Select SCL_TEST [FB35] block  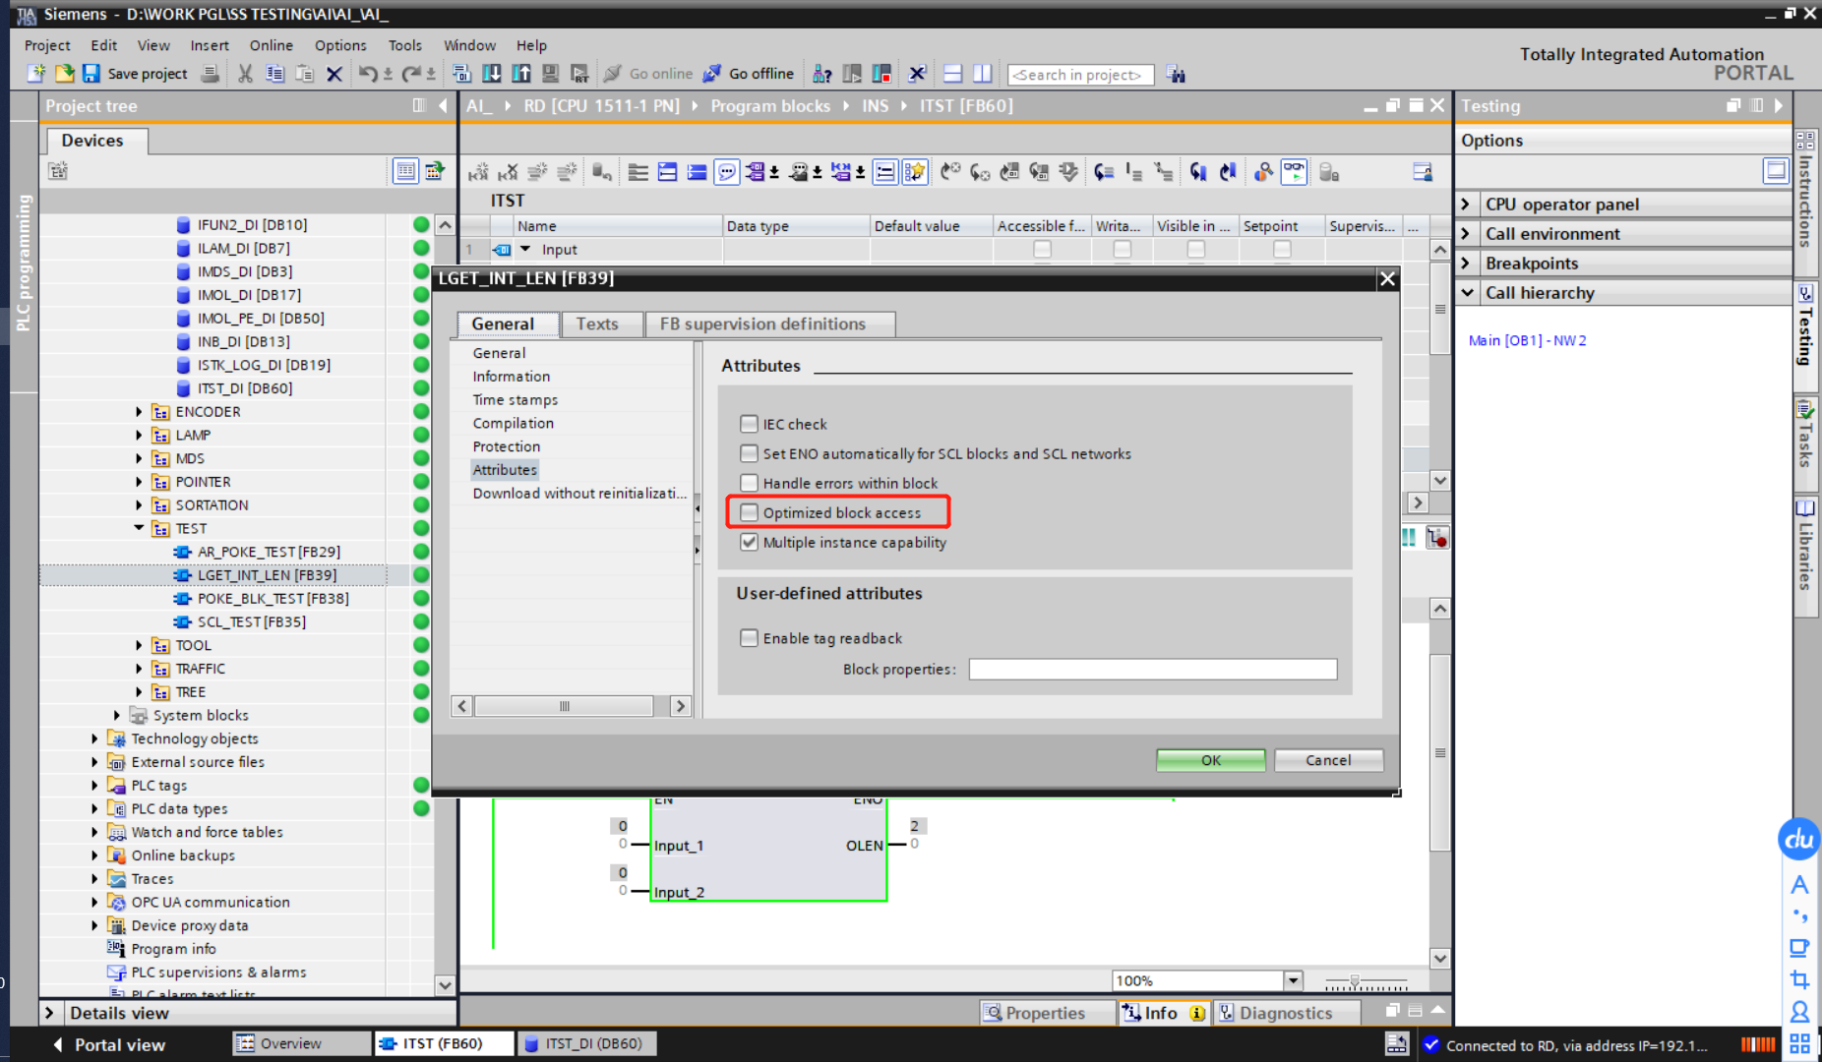[251, 621]
